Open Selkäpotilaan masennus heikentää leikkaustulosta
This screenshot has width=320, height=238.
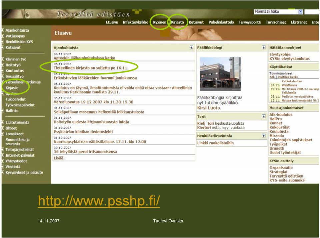(x=99, y=112)
